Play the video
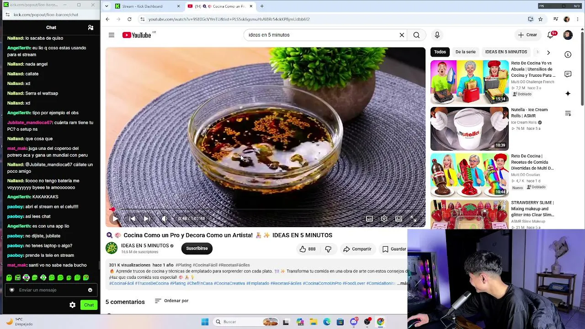This screenshot has height=329, width=585. click(x=115, y=218)
